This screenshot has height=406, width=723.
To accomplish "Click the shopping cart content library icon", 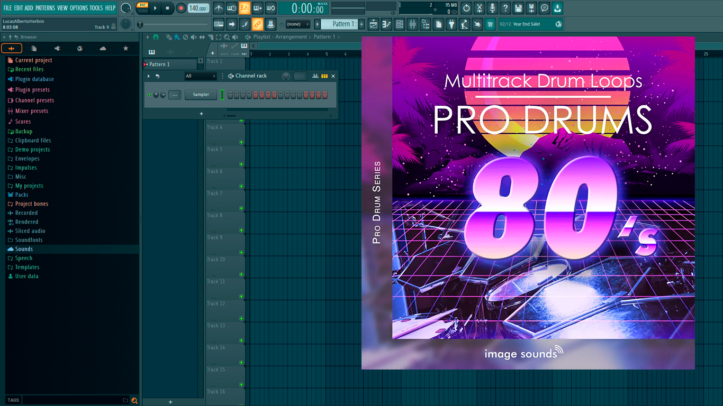I will point(490,24).
